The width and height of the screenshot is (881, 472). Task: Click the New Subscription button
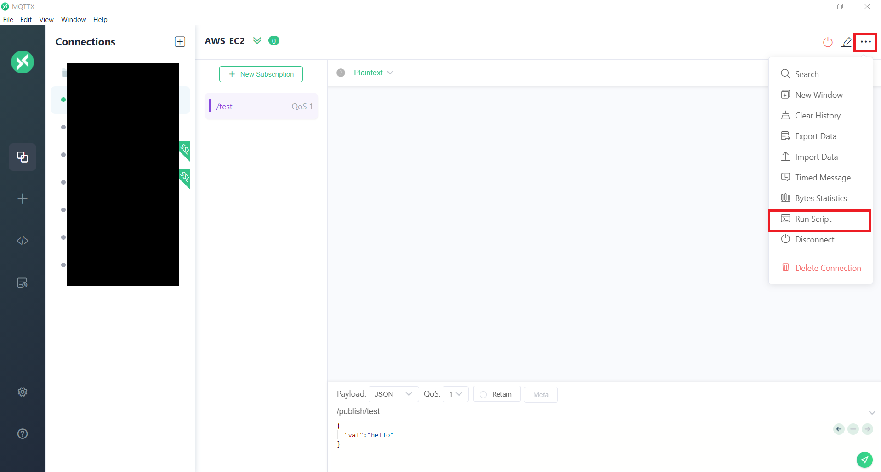[x=261, y=74]
